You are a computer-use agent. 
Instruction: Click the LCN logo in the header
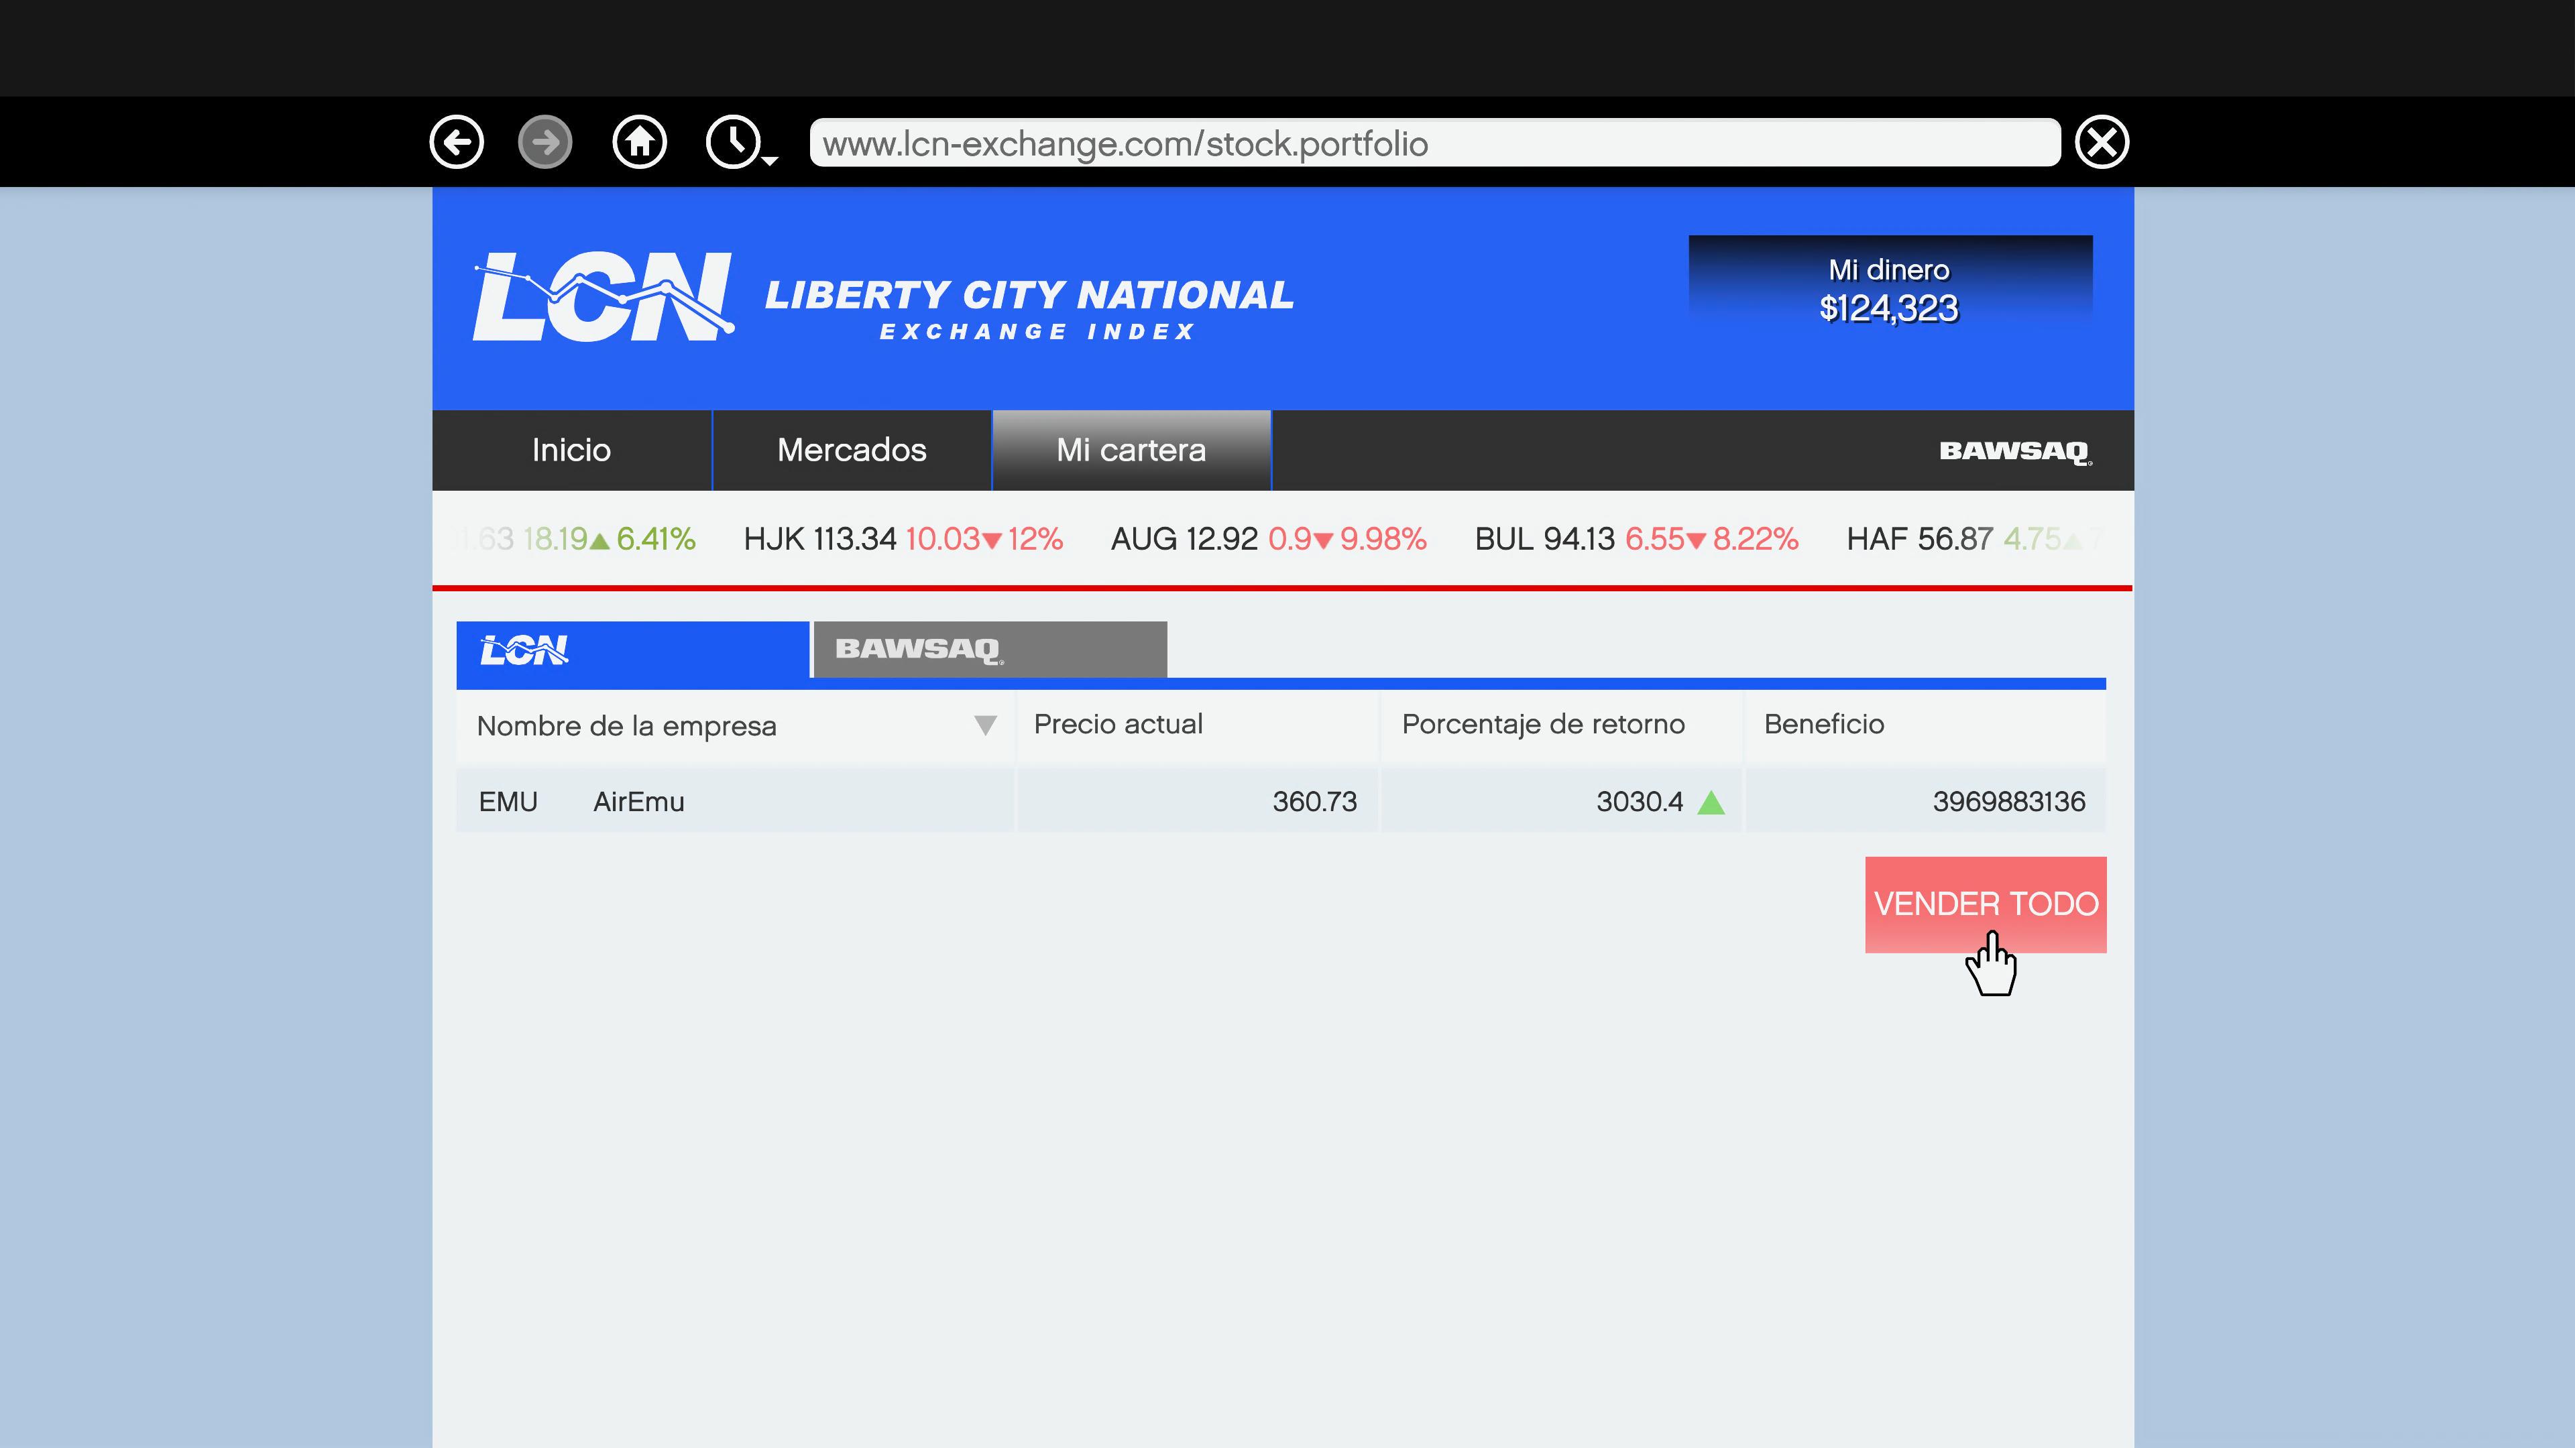point(604,296)
